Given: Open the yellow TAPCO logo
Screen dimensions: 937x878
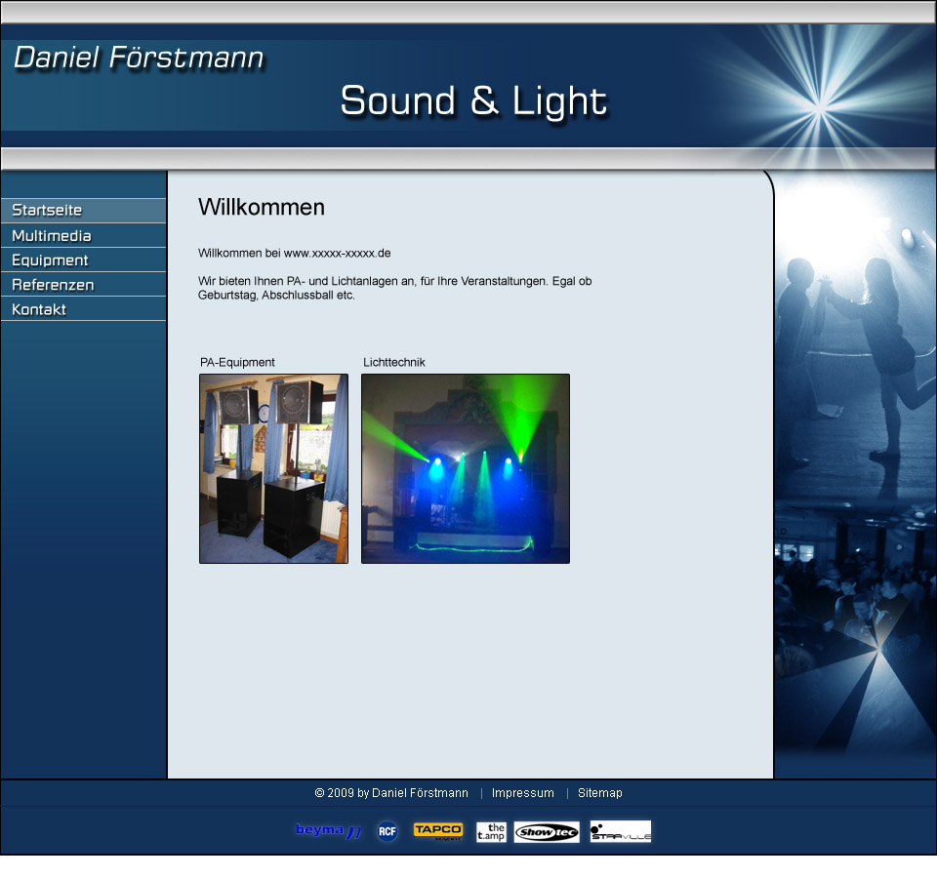Looking at the screenshot, I should click(x=438, y=831).
